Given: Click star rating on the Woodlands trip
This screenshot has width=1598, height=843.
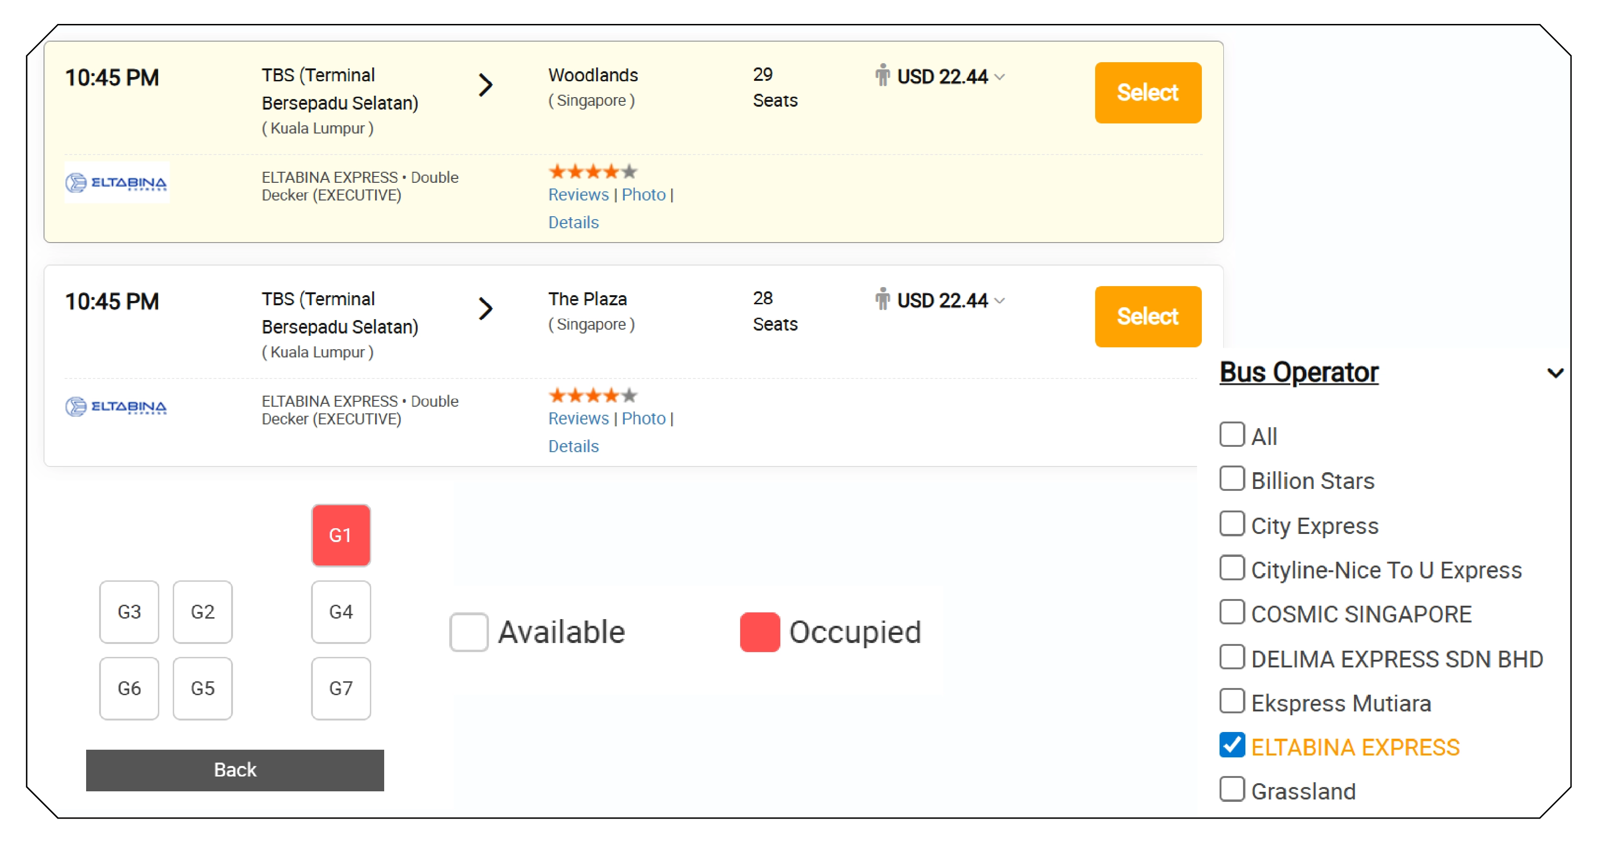Looking at the screenshot, I should (x=592, y=171).
